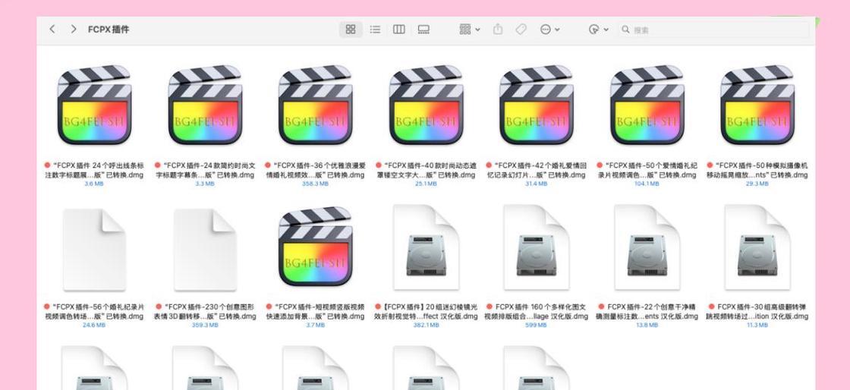Click the file name starting 24个呼出线条标注数字
Screen dimensions: 850x390
pyautogui.click(x=94, y=170)
